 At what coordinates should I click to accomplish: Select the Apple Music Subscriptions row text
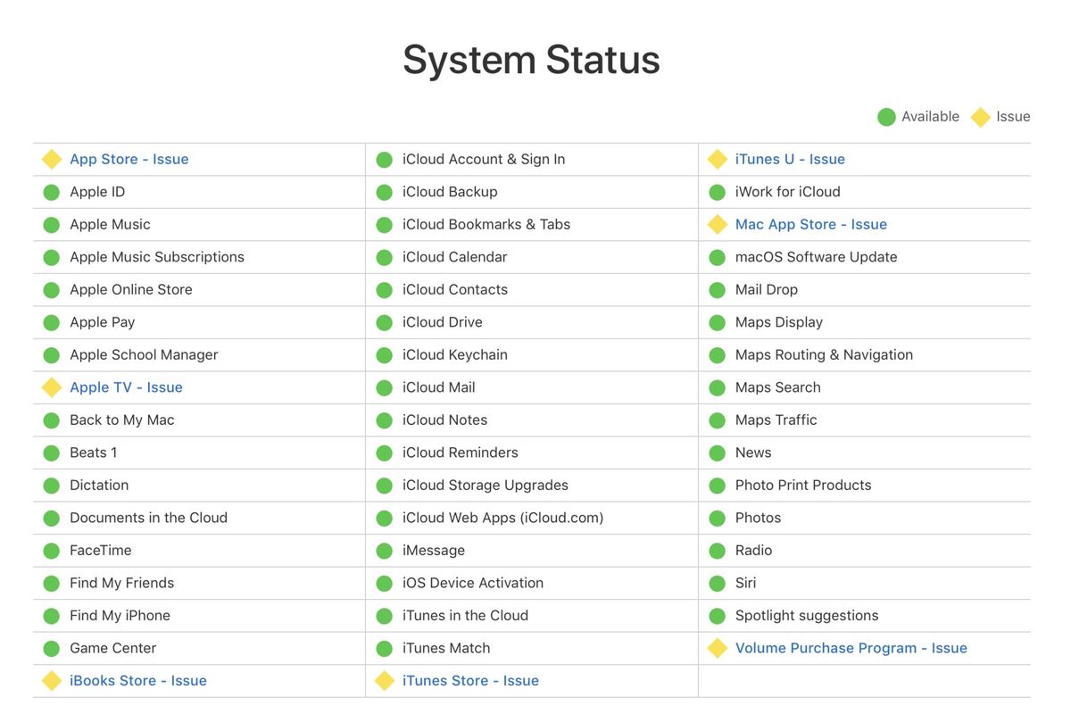point(157,257)
